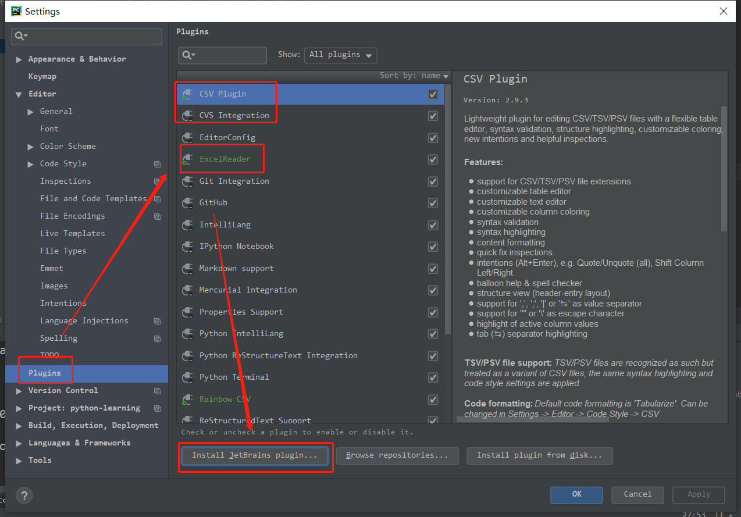
Task: Click the Mercurial Integration plugin icon
Action: click(187, 290)
